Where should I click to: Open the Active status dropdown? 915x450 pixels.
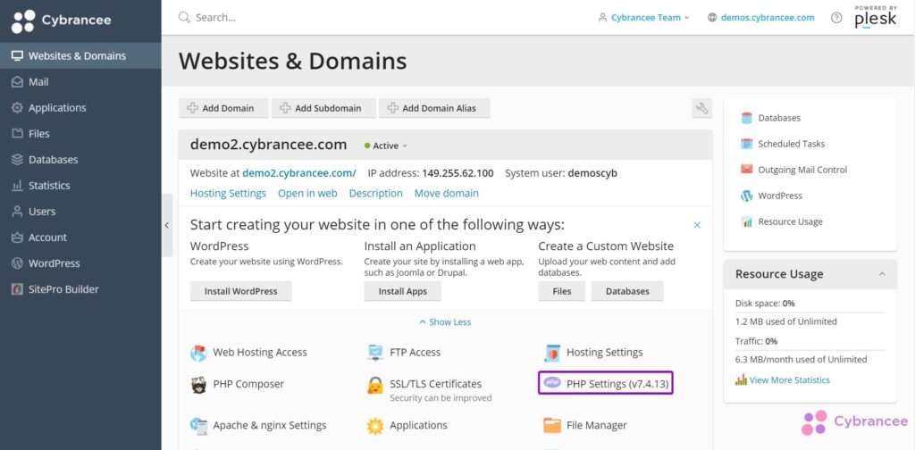[x=386, y=146]
